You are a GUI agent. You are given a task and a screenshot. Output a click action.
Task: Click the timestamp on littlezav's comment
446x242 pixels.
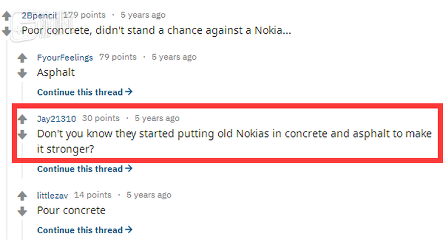[149, 195]
